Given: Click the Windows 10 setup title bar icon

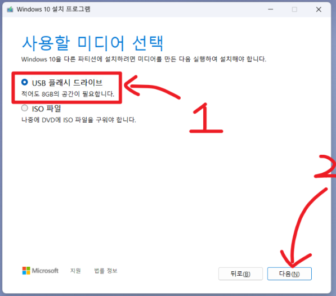Looking at the screenshot, I should coord(10,10).
